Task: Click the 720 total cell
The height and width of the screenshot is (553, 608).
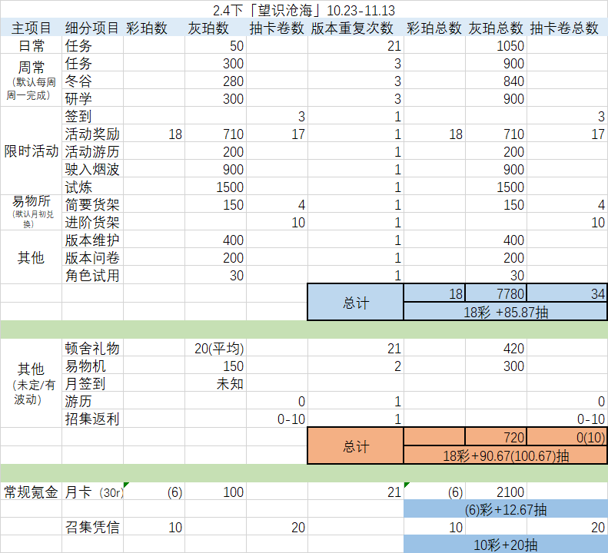Action: 496,437
